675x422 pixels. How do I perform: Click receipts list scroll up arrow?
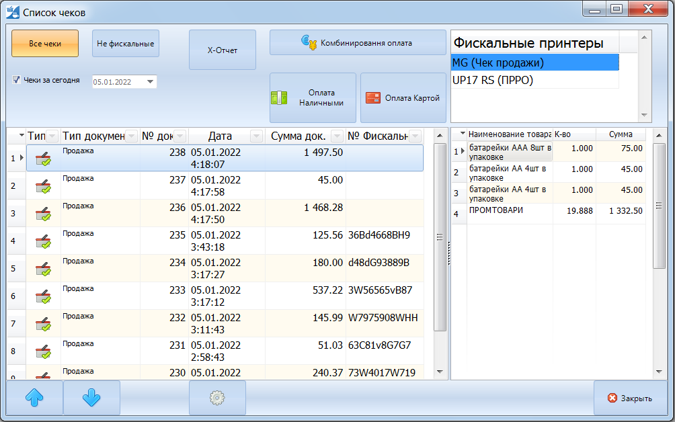pyautogui.click(x=440, y=136)
